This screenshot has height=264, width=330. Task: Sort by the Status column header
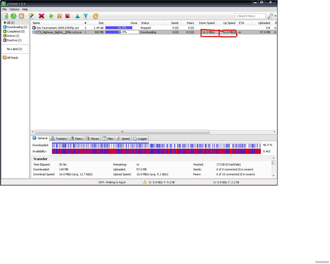[152, 23]
